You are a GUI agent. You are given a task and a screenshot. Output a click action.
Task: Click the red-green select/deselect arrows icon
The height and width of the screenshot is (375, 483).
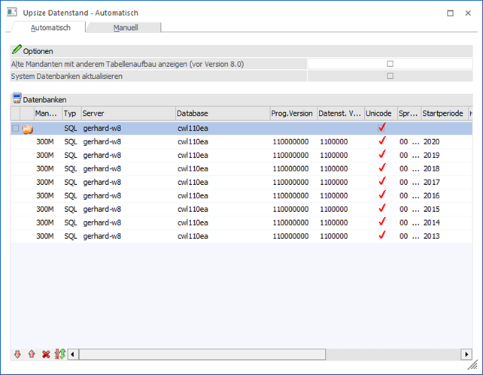(x=61, y=353)
